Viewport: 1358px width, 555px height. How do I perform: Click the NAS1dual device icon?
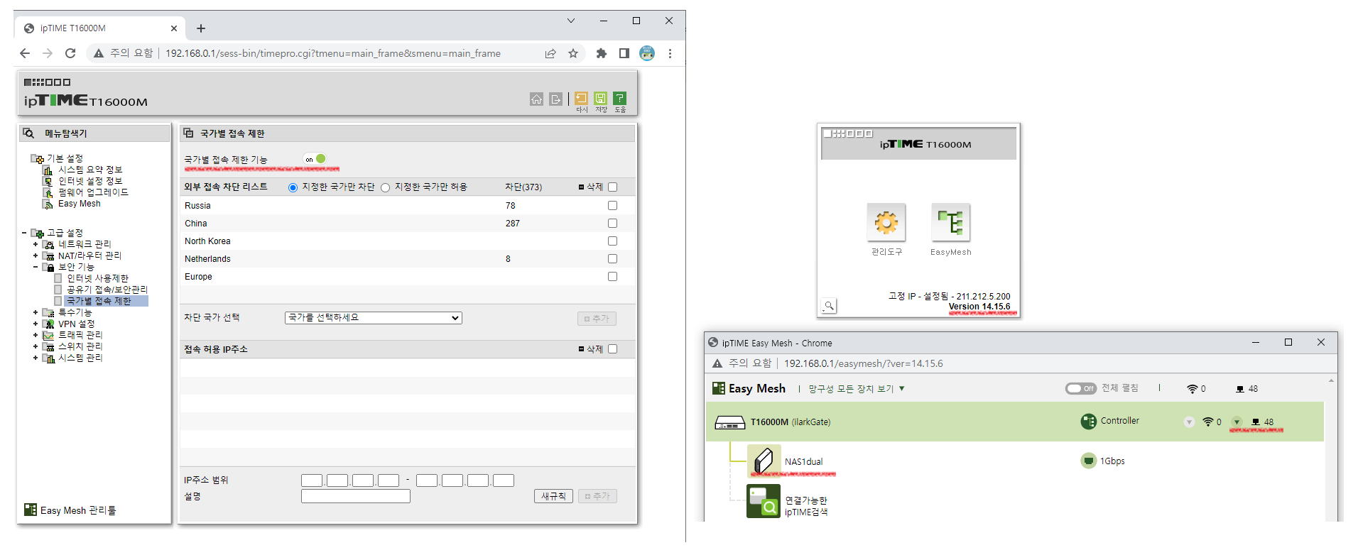(764, 461)
